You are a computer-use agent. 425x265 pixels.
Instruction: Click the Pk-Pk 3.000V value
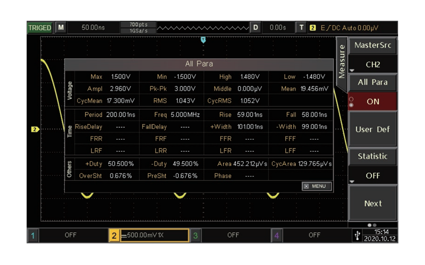point(185,89)
